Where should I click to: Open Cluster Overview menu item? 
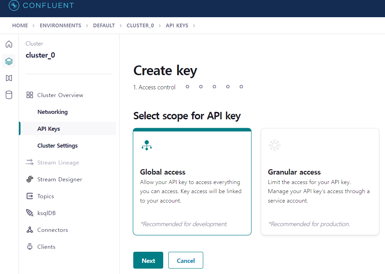tap(60, 95)
